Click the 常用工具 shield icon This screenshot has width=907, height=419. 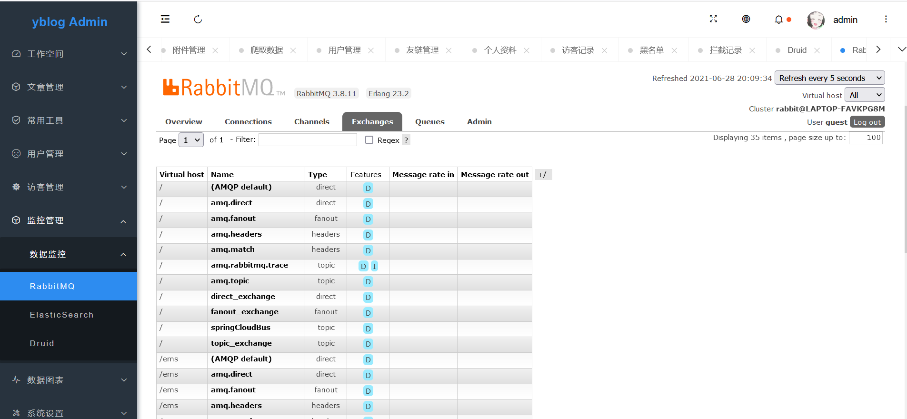point(16,120)
